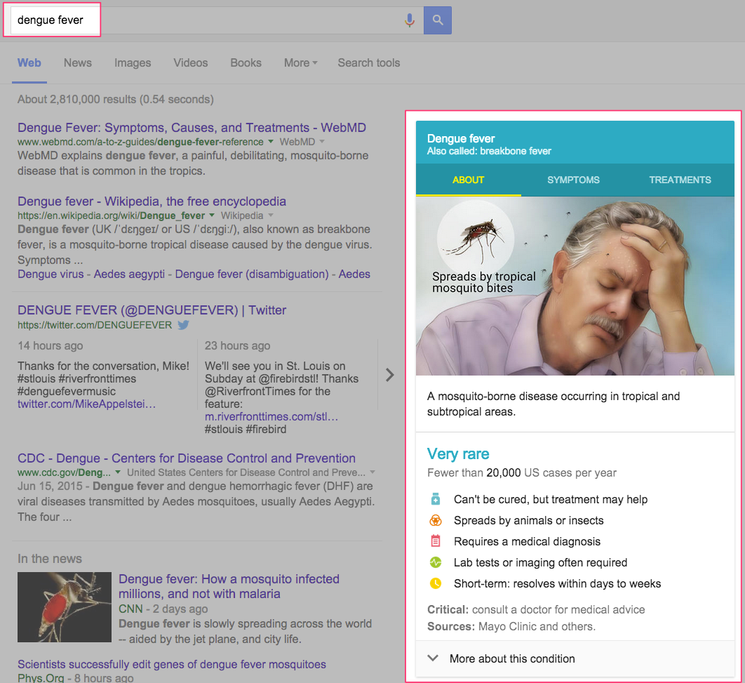This screenshot has height=683, width=745.
Task: Switch to the TREATMENTS tab
Action: (680, 180)
